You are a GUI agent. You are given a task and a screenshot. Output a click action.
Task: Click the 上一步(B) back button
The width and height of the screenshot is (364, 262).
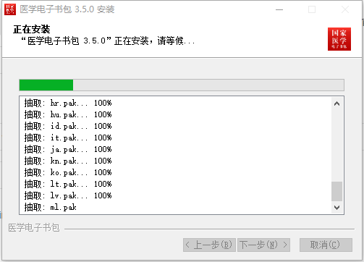click(209, 245)
